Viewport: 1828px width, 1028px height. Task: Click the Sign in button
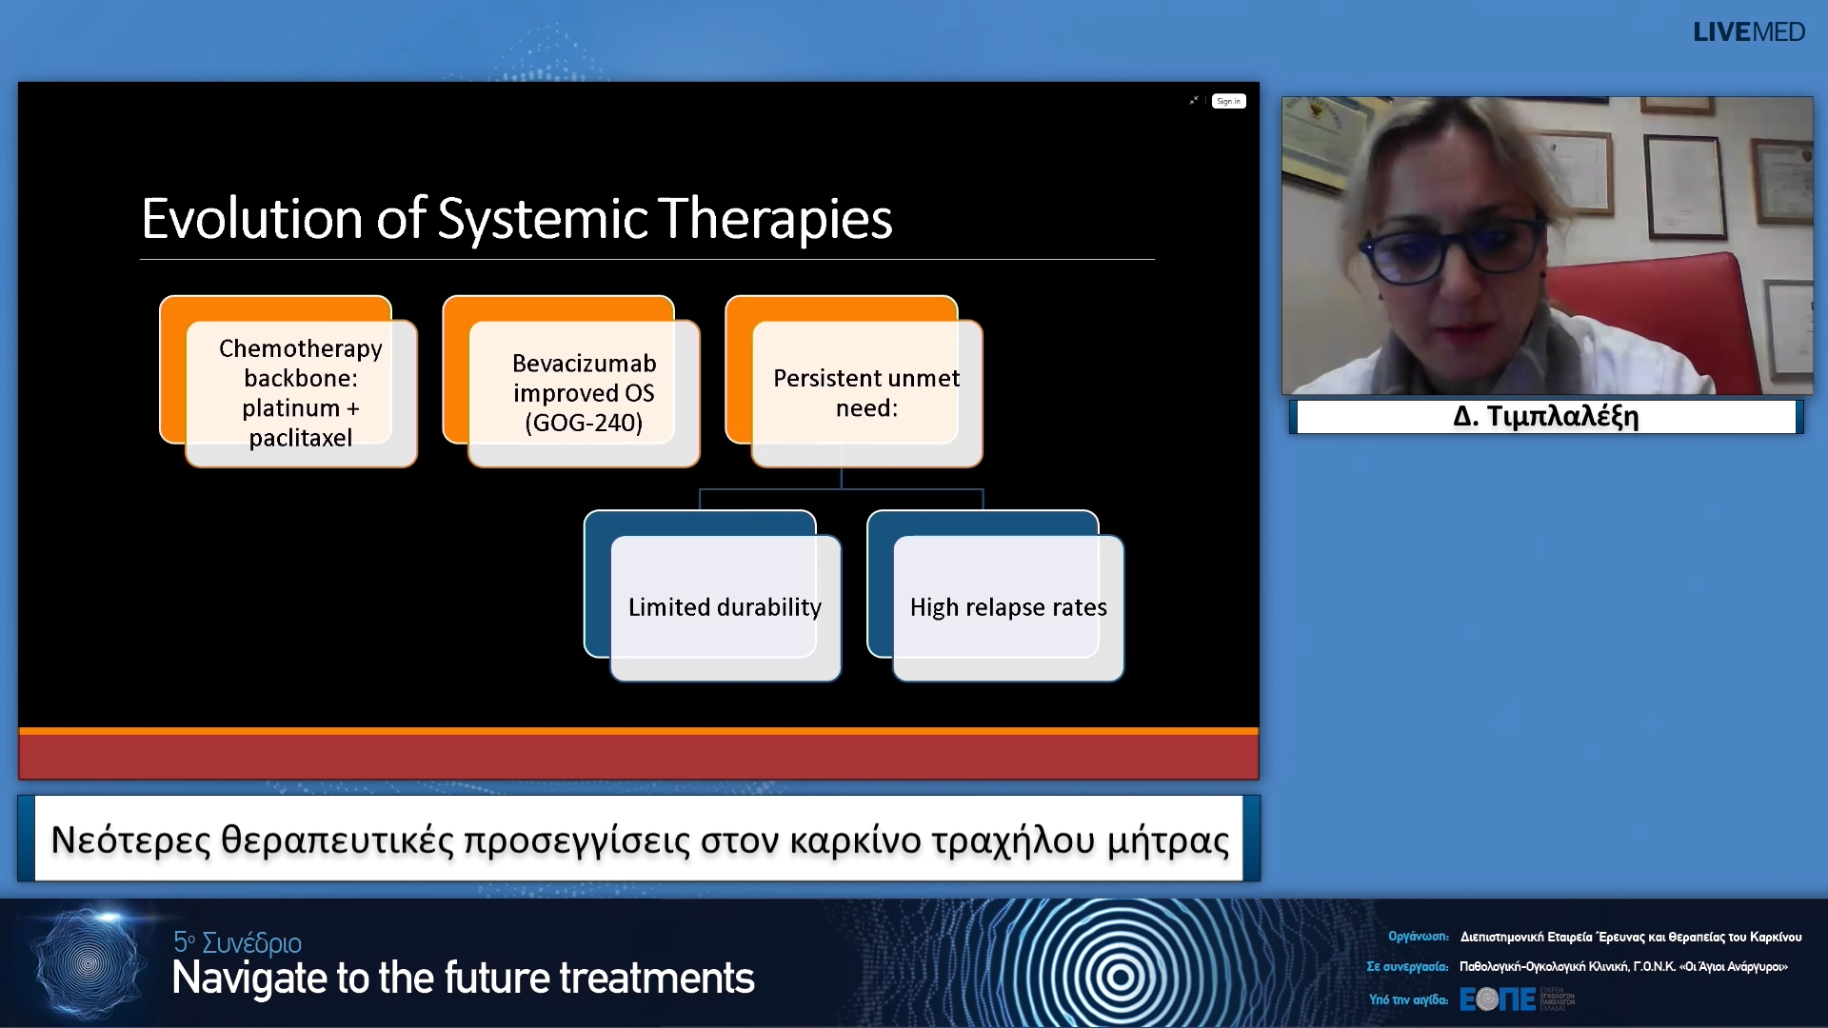click(x=1228, y=101)
